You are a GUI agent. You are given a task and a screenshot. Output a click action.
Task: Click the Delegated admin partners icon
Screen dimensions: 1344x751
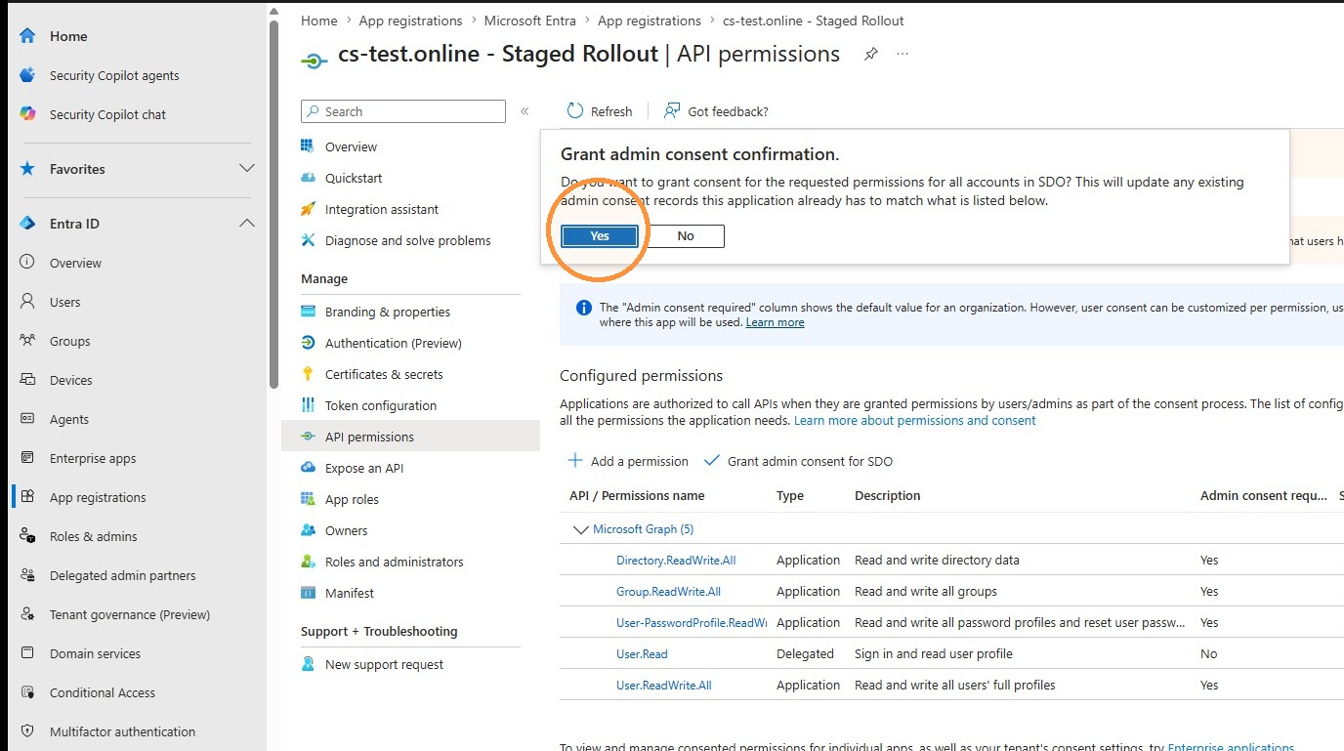(x=27, y=575)
